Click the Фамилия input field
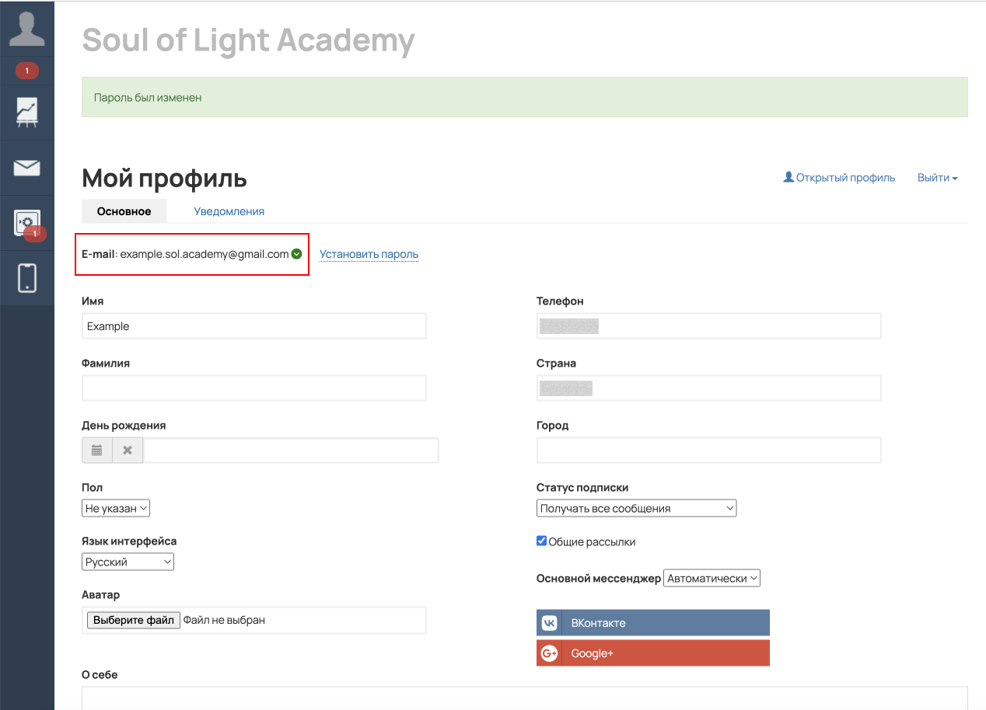Screen dimensions: 986x710 254,388
